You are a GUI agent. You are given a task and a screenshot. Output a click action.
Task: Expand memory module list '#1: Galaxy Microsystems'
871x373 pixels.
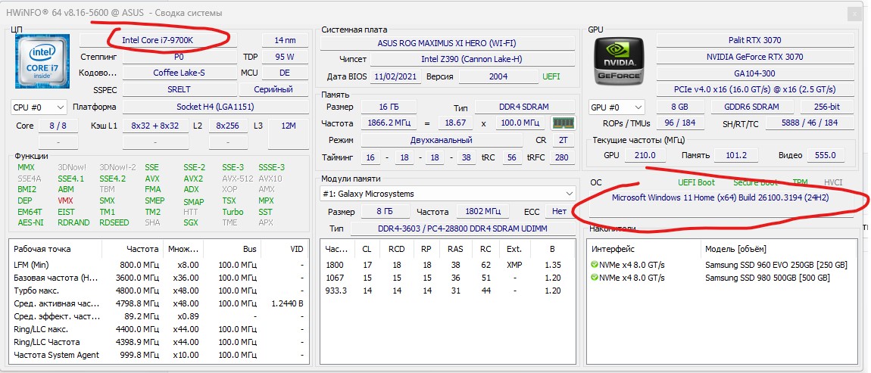pyautogui.click(x=448, y=194)
